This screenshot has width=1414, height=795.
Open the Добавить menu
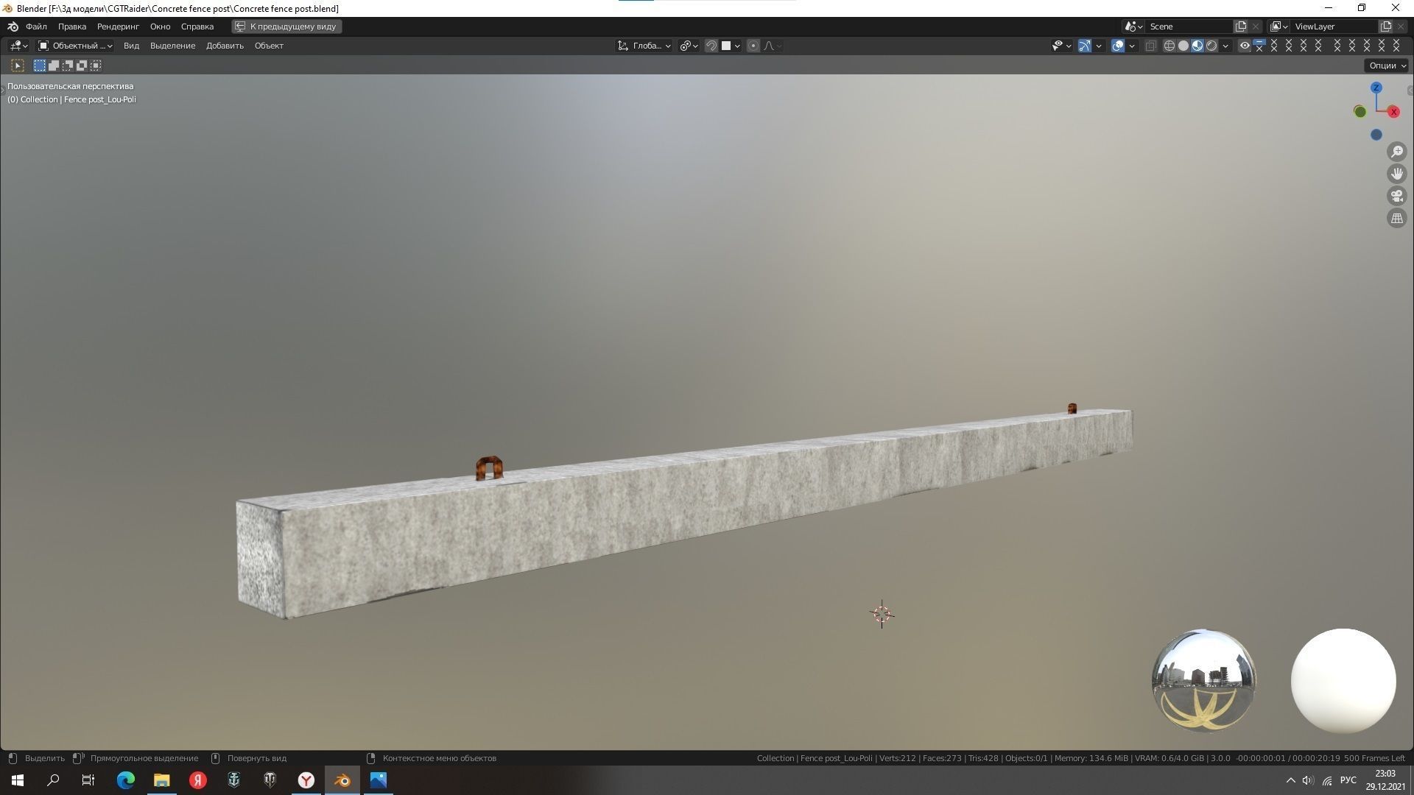[x=225, y=46]
